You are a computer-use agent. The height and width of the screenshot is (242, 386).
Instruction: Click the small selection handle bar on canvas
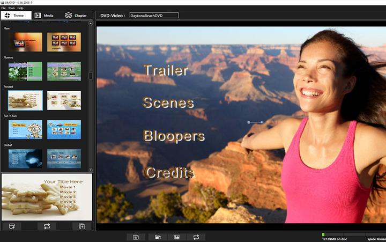tap(255, 122)
